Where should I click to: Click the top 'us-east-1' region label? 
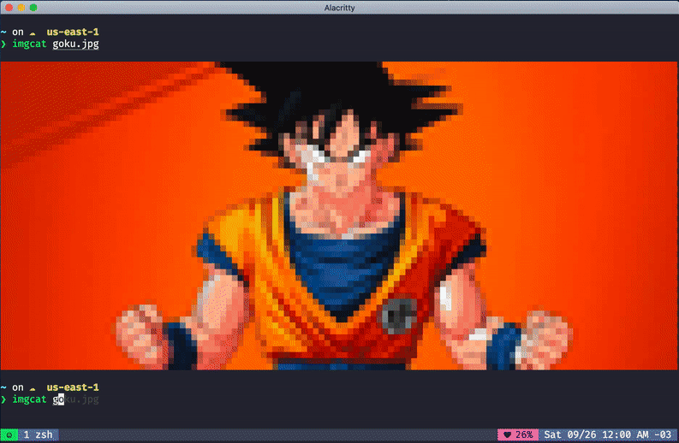coord(73,32)
